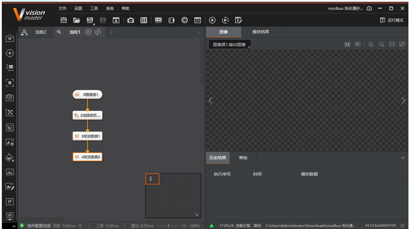The image size is (412, 229).
Task: Select the 3发送数据1 module node
Action: click(x=88, y=136)
